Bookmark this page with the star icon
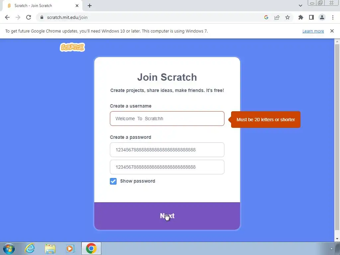The height and width of the screenshot is (255, 340). [x=288, y=17]
